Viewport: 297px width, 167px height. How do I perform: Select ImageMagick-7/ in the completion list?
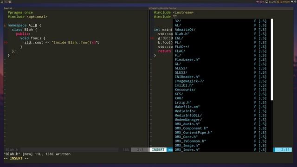[x=222, y=81]
